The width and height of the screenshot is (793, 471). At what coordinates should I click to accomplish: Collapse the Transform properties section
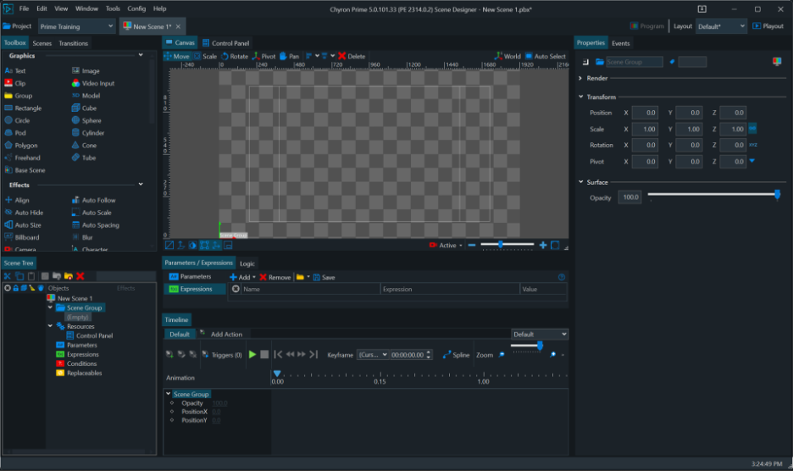(x=581, y=97)
